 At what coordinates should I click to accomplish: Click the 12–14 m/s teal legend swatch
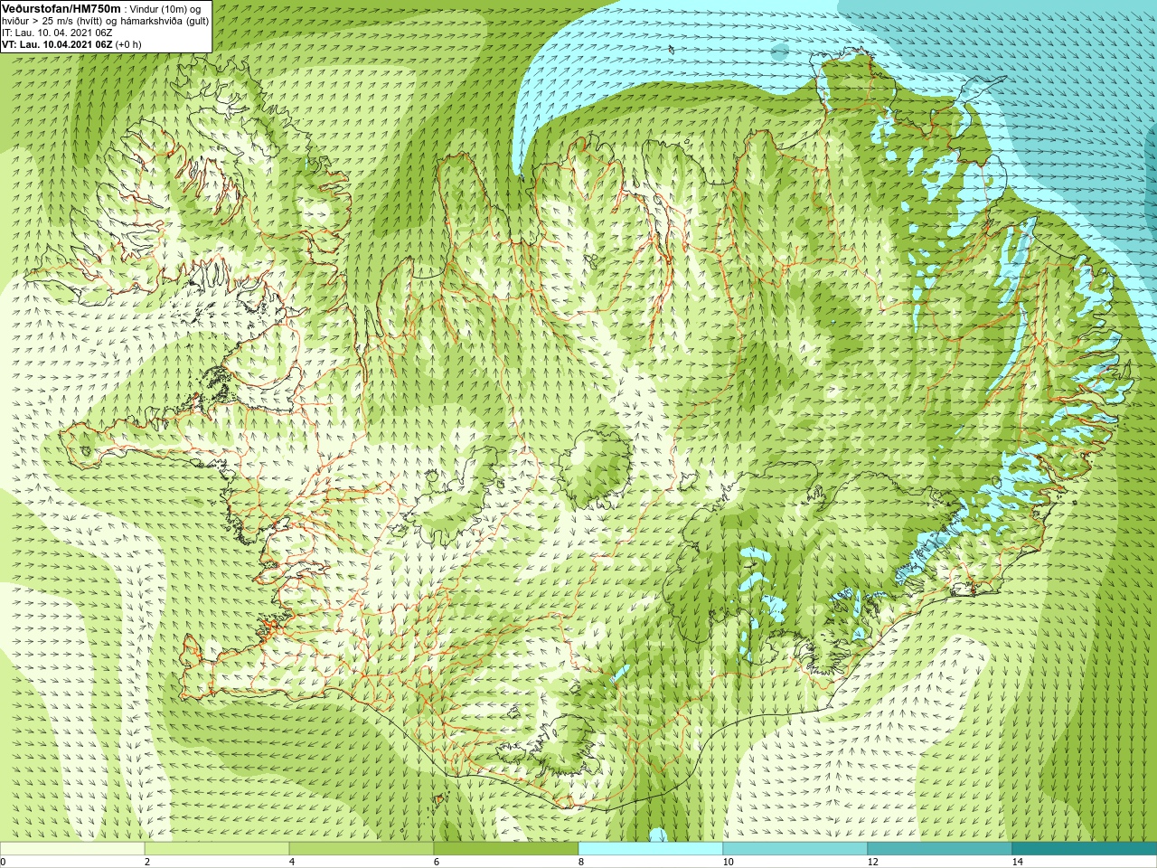tap(940, 849)
